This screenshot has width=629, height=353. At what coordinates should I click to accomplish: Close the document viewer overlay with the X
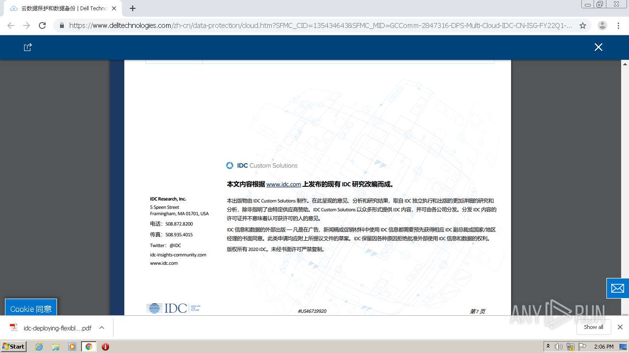[x=598, y=47]
